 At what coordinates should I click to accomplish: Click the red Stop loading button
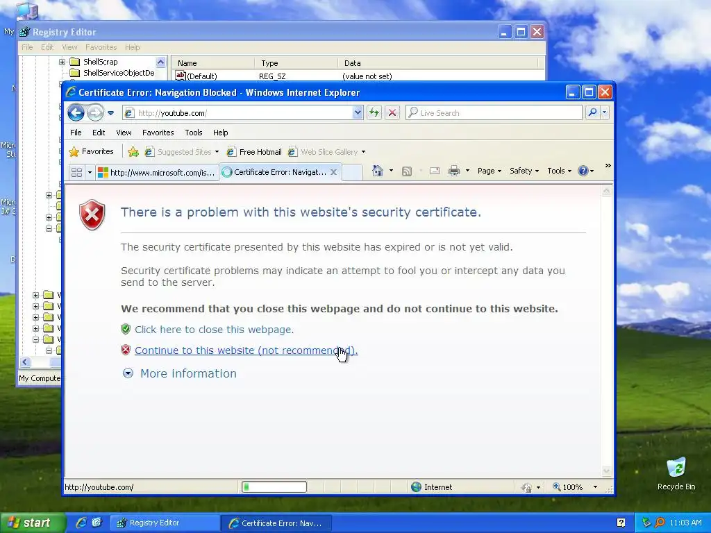coord(392,113)
